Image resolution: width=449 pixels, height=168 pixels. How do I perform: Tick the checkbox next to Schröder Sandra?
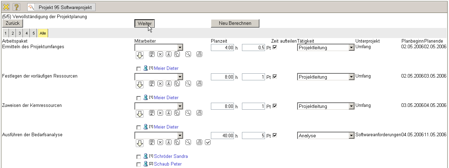(x=139, y=157)
